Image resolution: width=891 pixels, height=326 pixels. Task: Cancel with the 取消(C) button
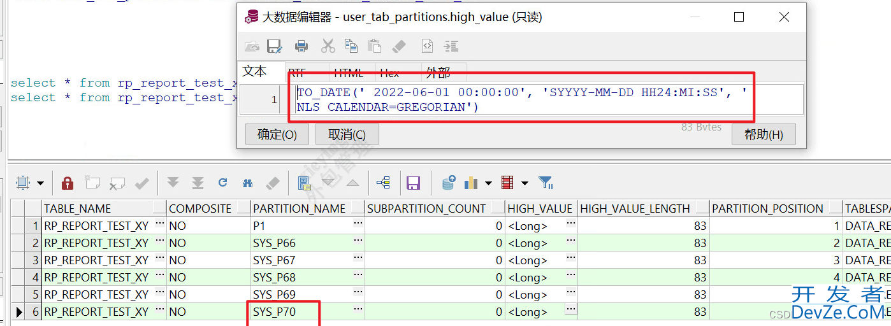click(x=347, y=134)
